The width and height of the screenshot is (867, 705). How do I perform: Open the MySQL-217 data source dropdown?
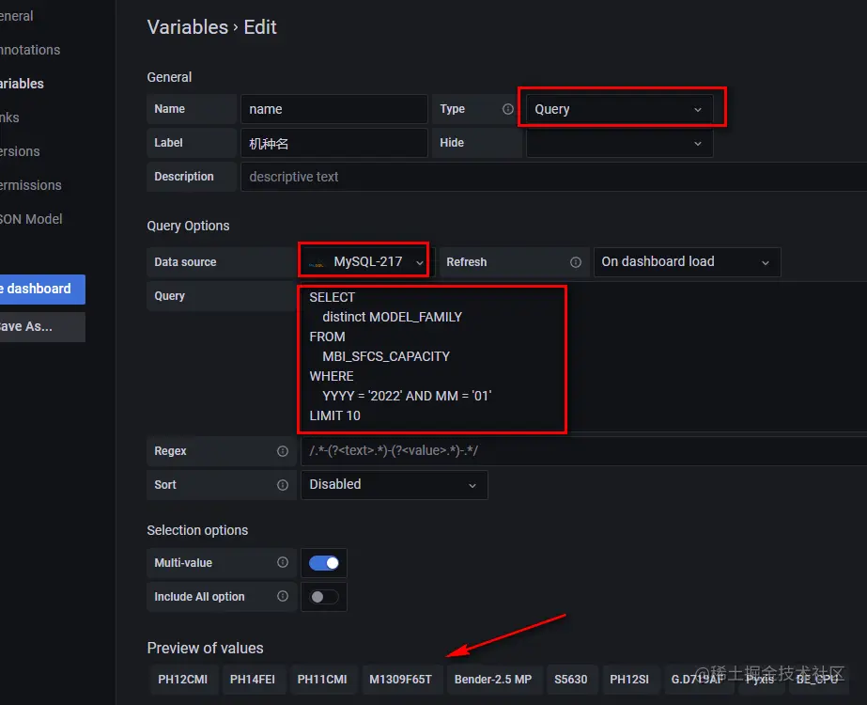[x=365, y=261]
